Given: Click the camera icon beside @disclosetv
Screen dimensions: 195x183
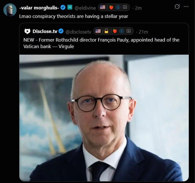Looking at the screenshot, I should pos(129,31).
